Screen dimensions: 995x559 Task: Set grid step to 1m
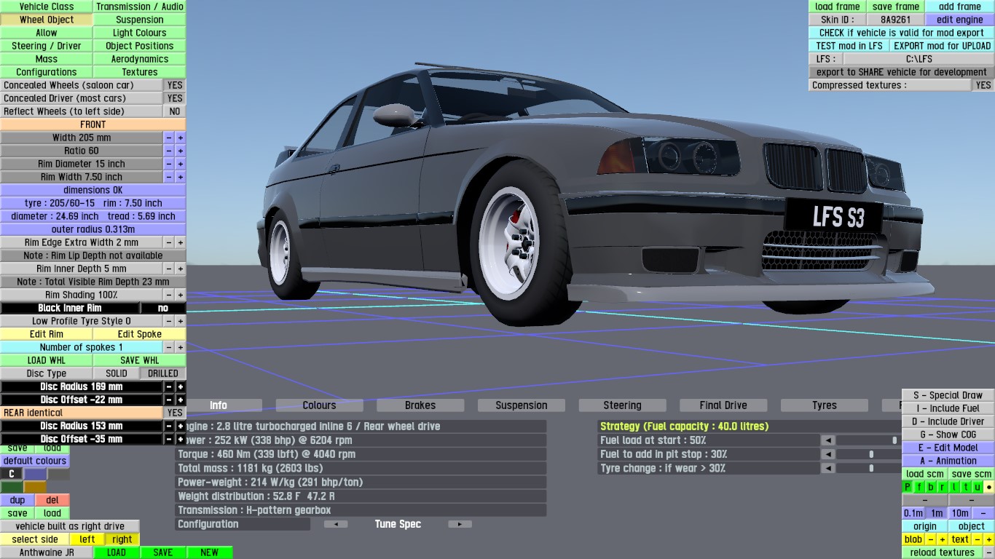[937, 513]
